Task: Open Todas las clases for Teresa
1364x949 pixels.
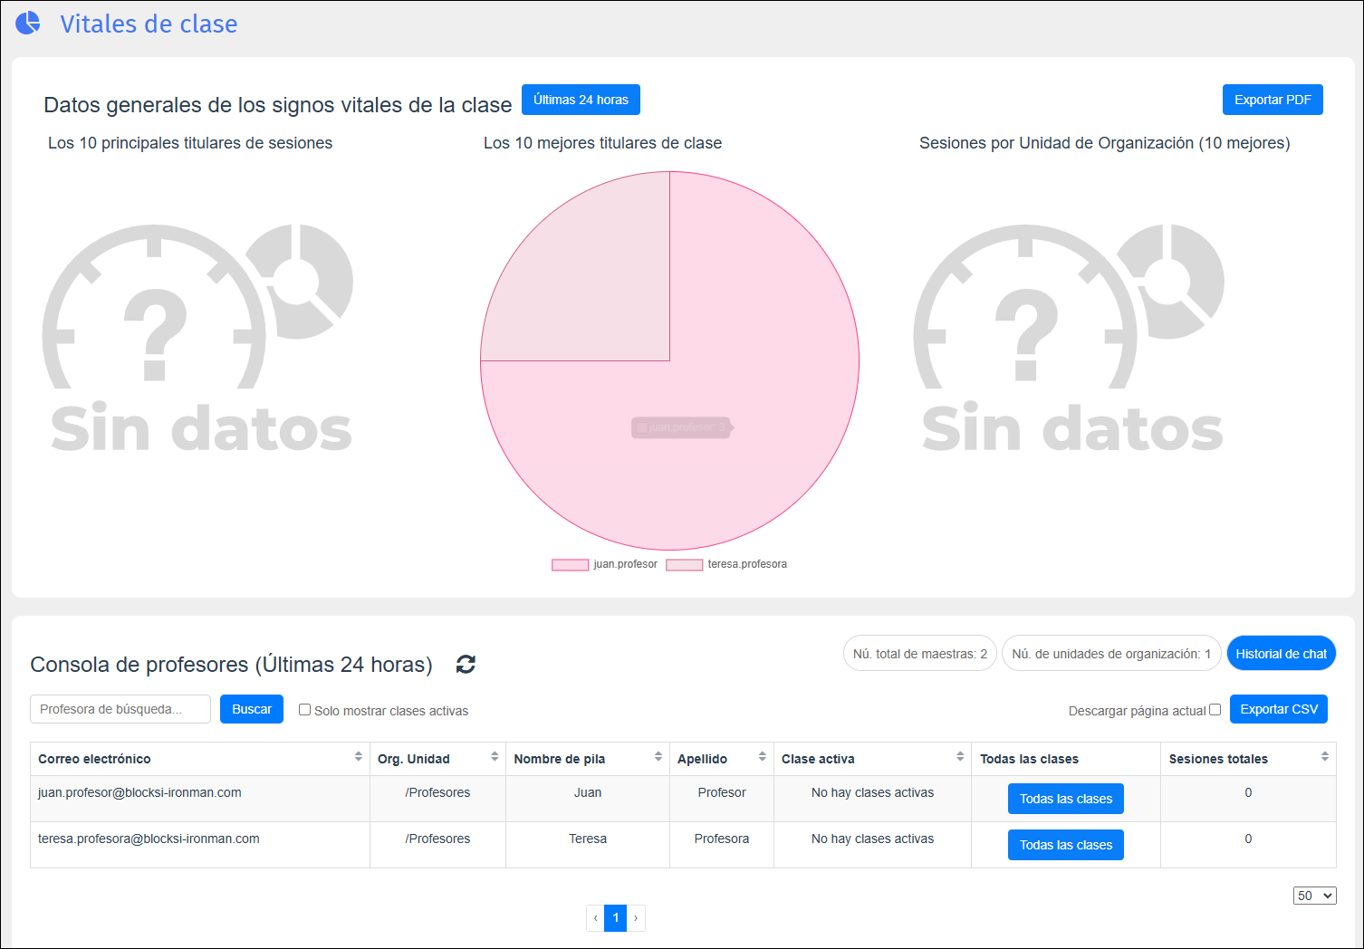Action: pyautogui.click(x=1065, y=845)
